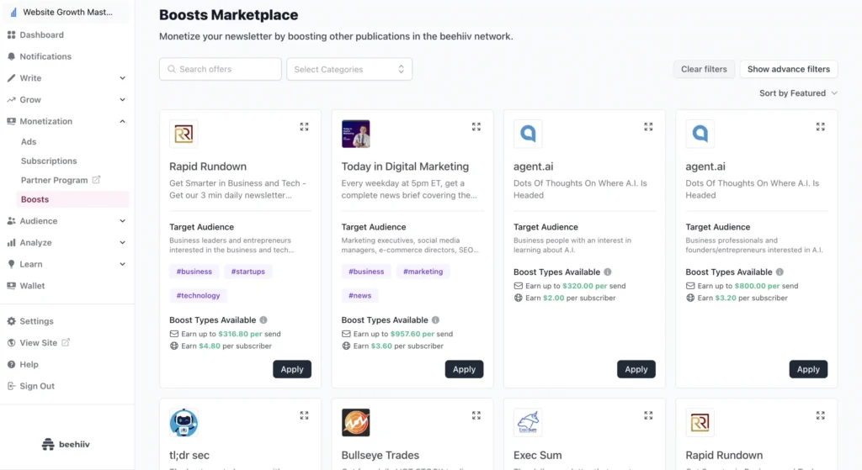Click the #technology tag
The height and width of the screenshot is (470, 862).
[198, 295]
